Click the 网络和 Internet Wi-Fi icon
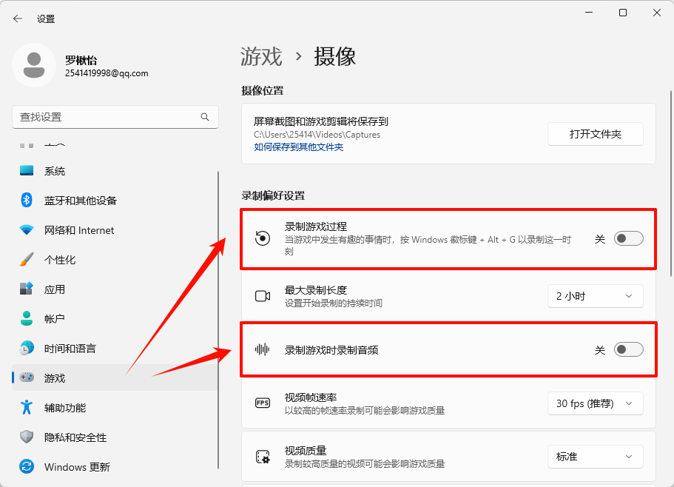 tap(27, 230)
